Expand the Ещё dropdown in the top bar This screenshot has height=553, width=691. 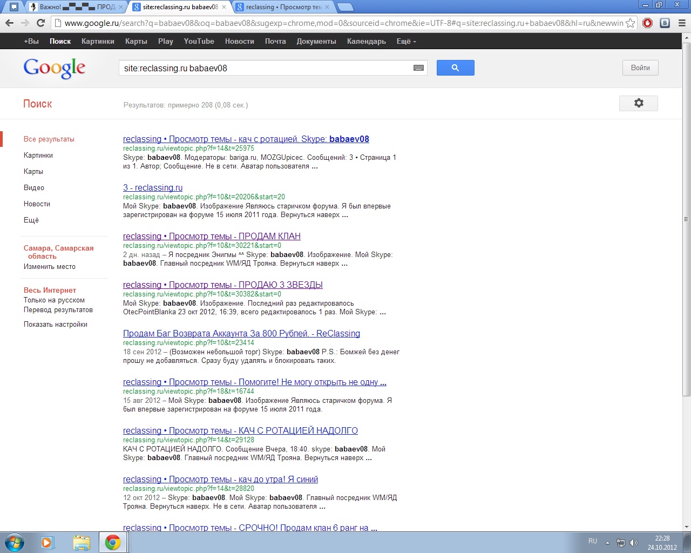click(406, 42)
